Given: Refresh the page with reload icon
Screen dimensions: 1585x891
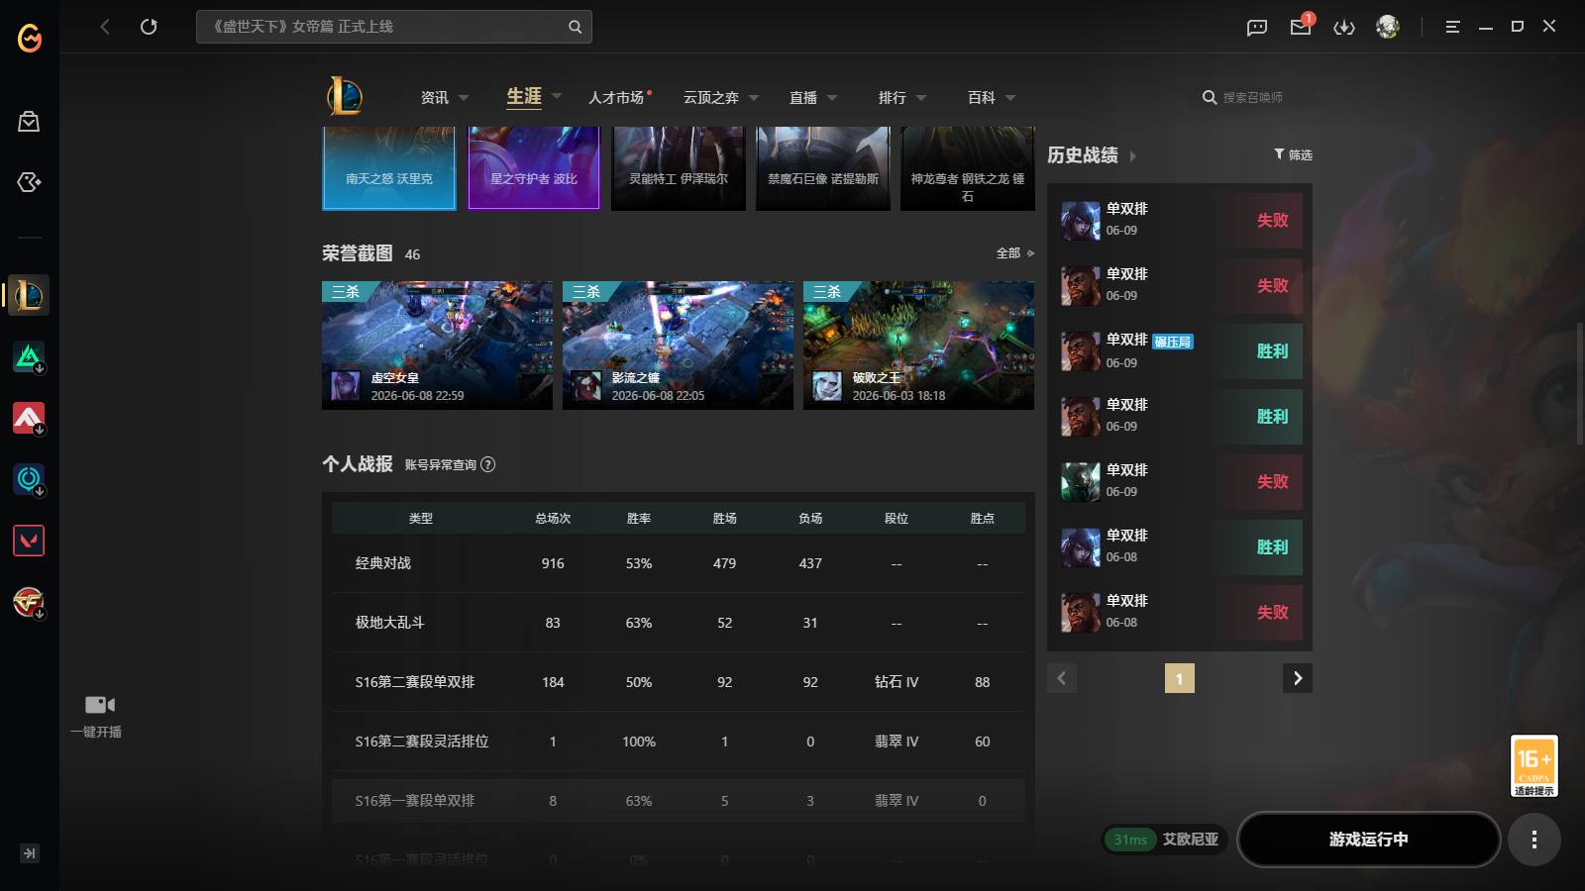Looking at the screenshot, I should [149, 27].
